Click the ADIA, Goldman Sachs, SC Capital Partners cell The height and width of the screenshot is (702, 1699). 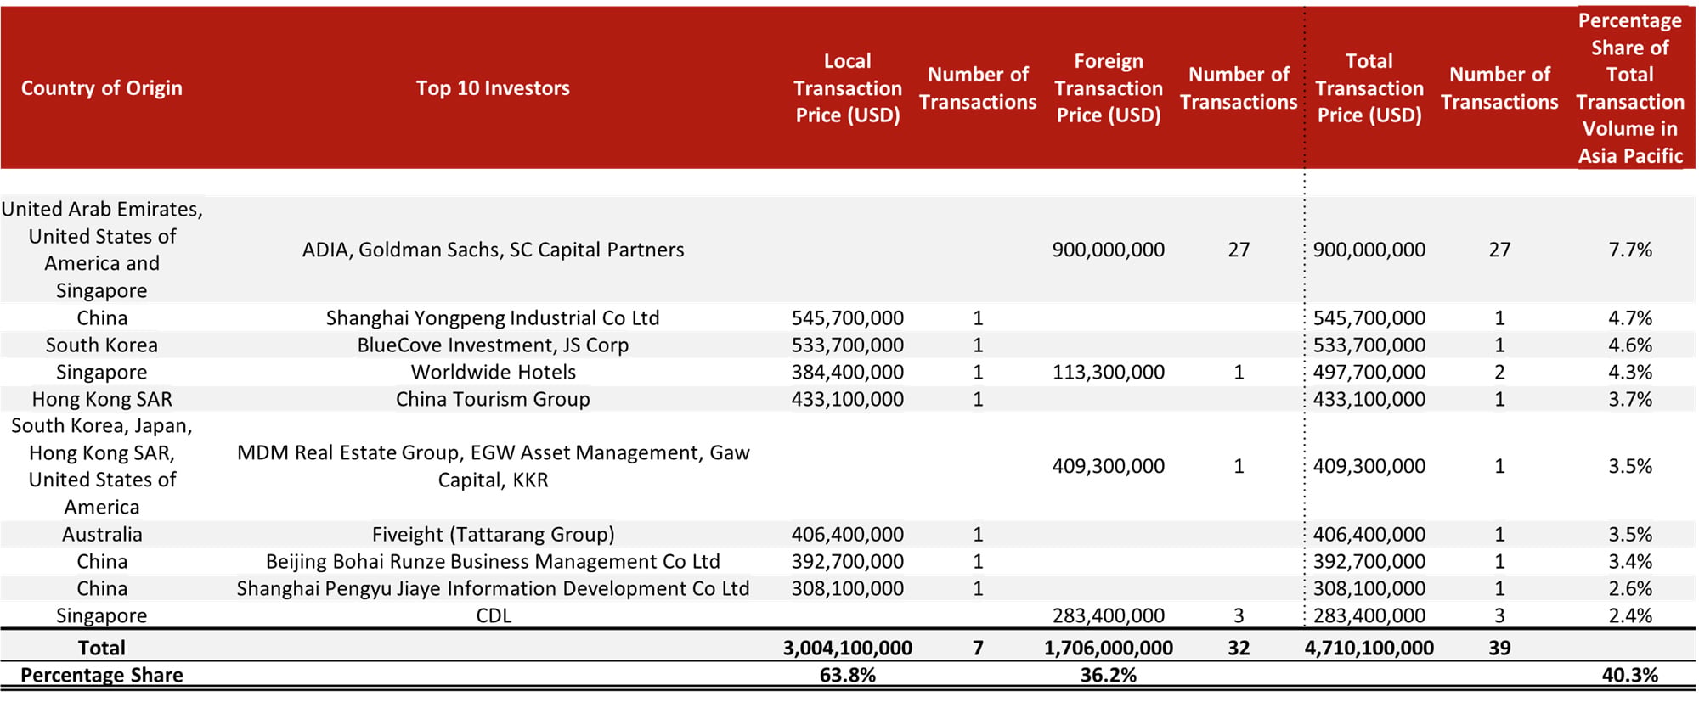point(493,250)
